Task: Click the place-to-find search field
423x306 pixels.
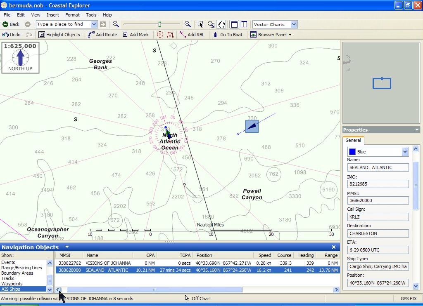Action: [64, 24]
